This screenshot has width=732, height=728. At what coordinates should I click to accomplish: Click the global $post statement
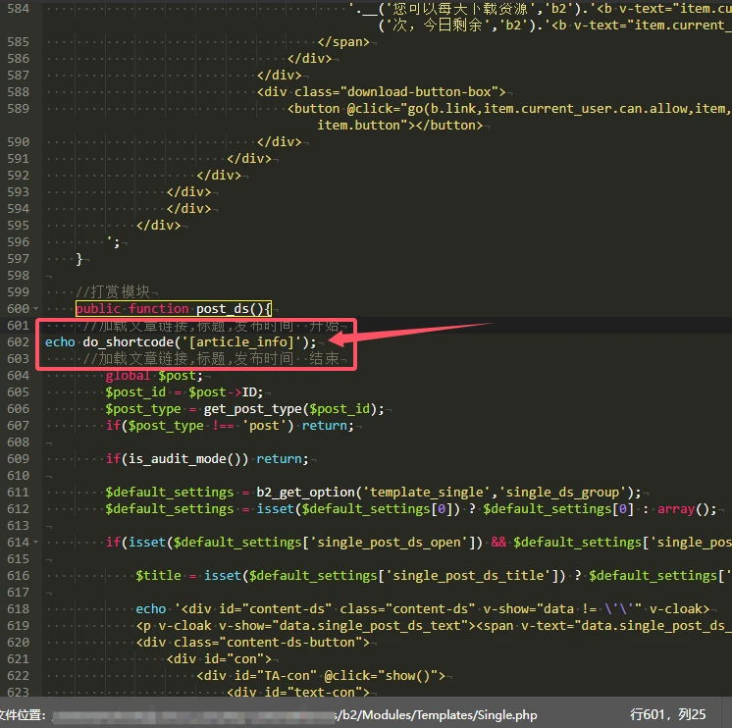[x=154, y=376]
